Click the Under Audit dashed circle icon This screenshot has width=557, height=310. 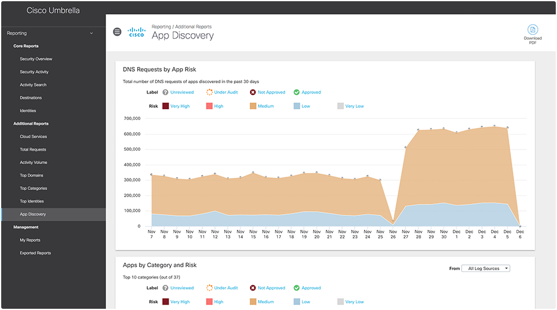(210, 92)
